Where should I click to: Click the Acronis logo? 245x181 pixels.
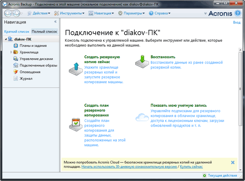220,14
